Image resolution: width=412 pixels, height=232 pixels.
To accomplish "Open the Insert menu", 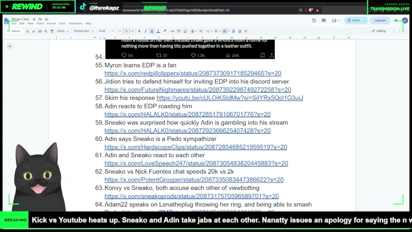I will pos(40,24).
